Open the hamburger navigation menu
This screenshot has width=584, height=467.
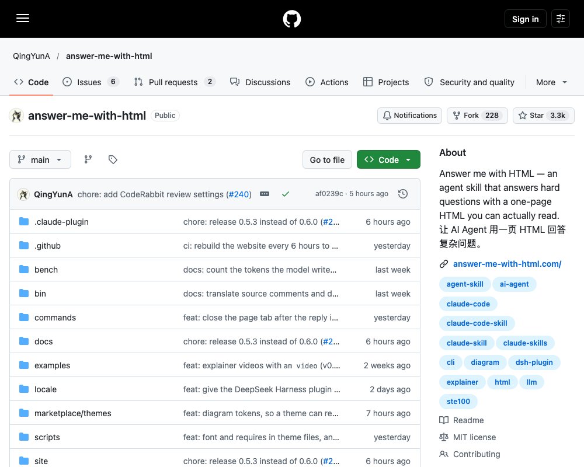click(x=23, y=18)
